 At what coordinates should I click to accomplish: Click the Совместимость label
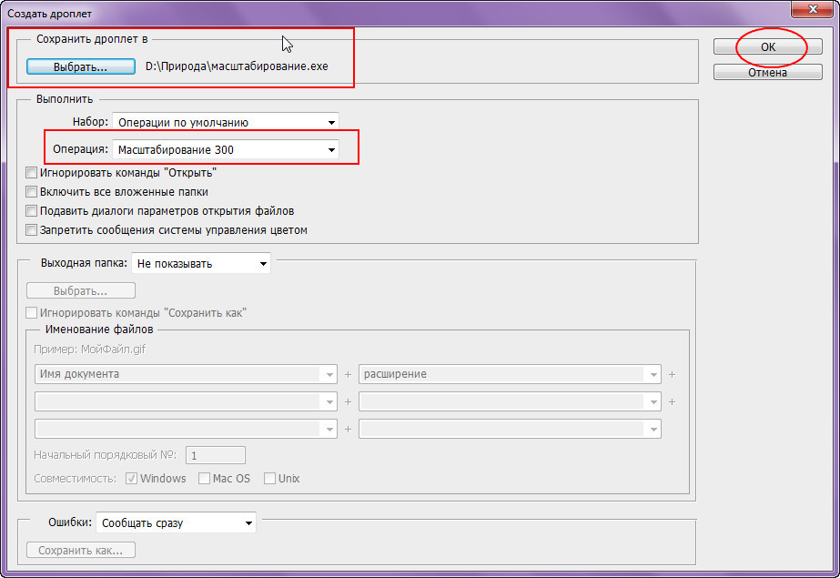coord(75,479)
